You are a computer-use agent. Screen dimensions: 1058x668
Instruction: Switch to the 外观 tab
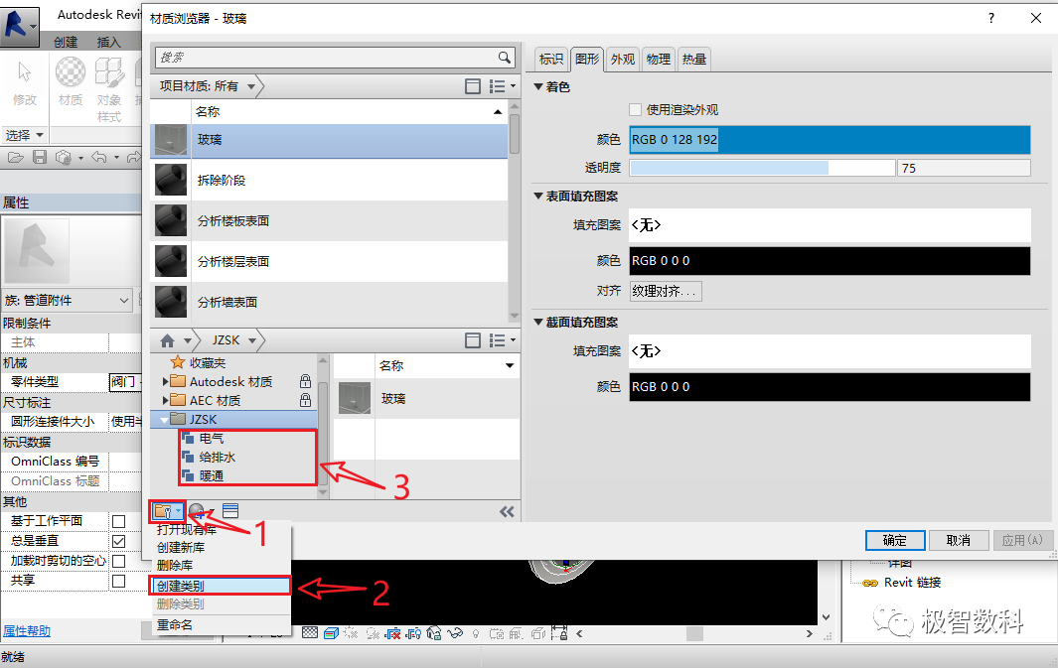(x=623, y=60)
